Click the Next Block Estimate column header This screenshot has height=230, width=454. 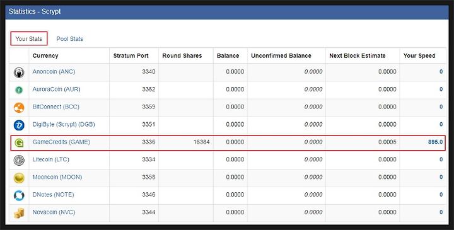click(358, 55)
